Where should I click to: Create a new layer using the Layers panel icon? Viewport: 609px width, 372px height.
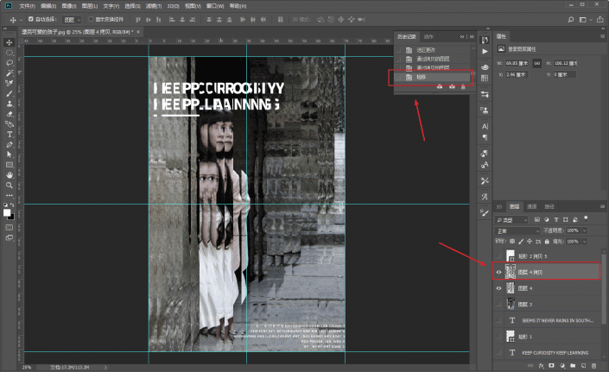click(x=583, y=365)
